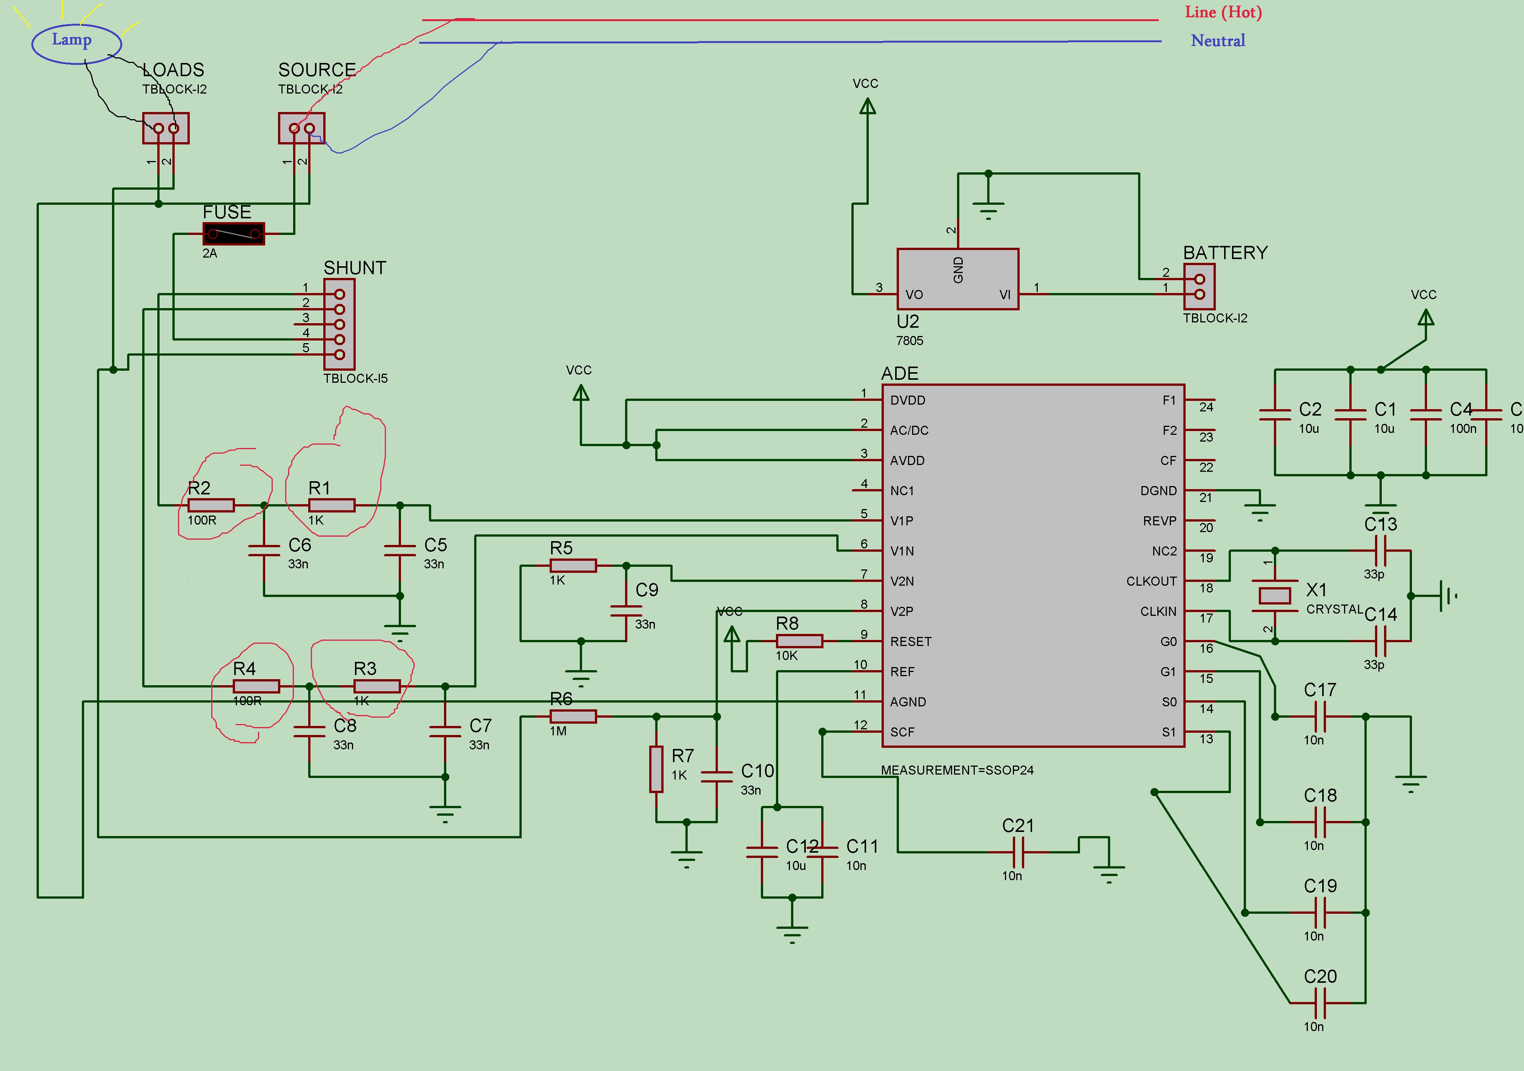Click the AC/DC pin label

pyautogui.click(x=909, y=431)
